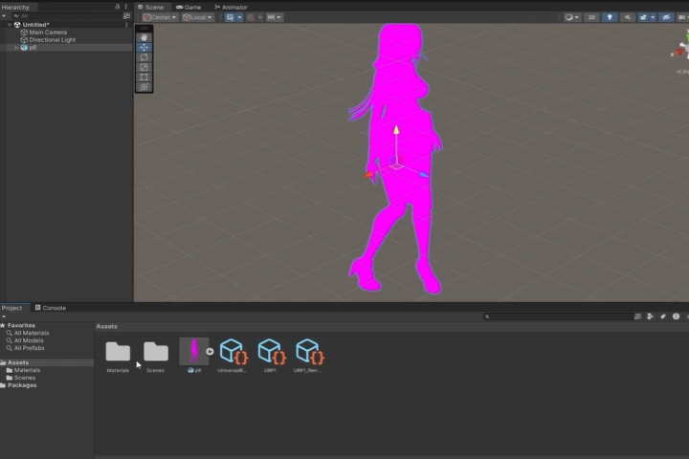Toggle 2D view mode

tap(591, 17)
